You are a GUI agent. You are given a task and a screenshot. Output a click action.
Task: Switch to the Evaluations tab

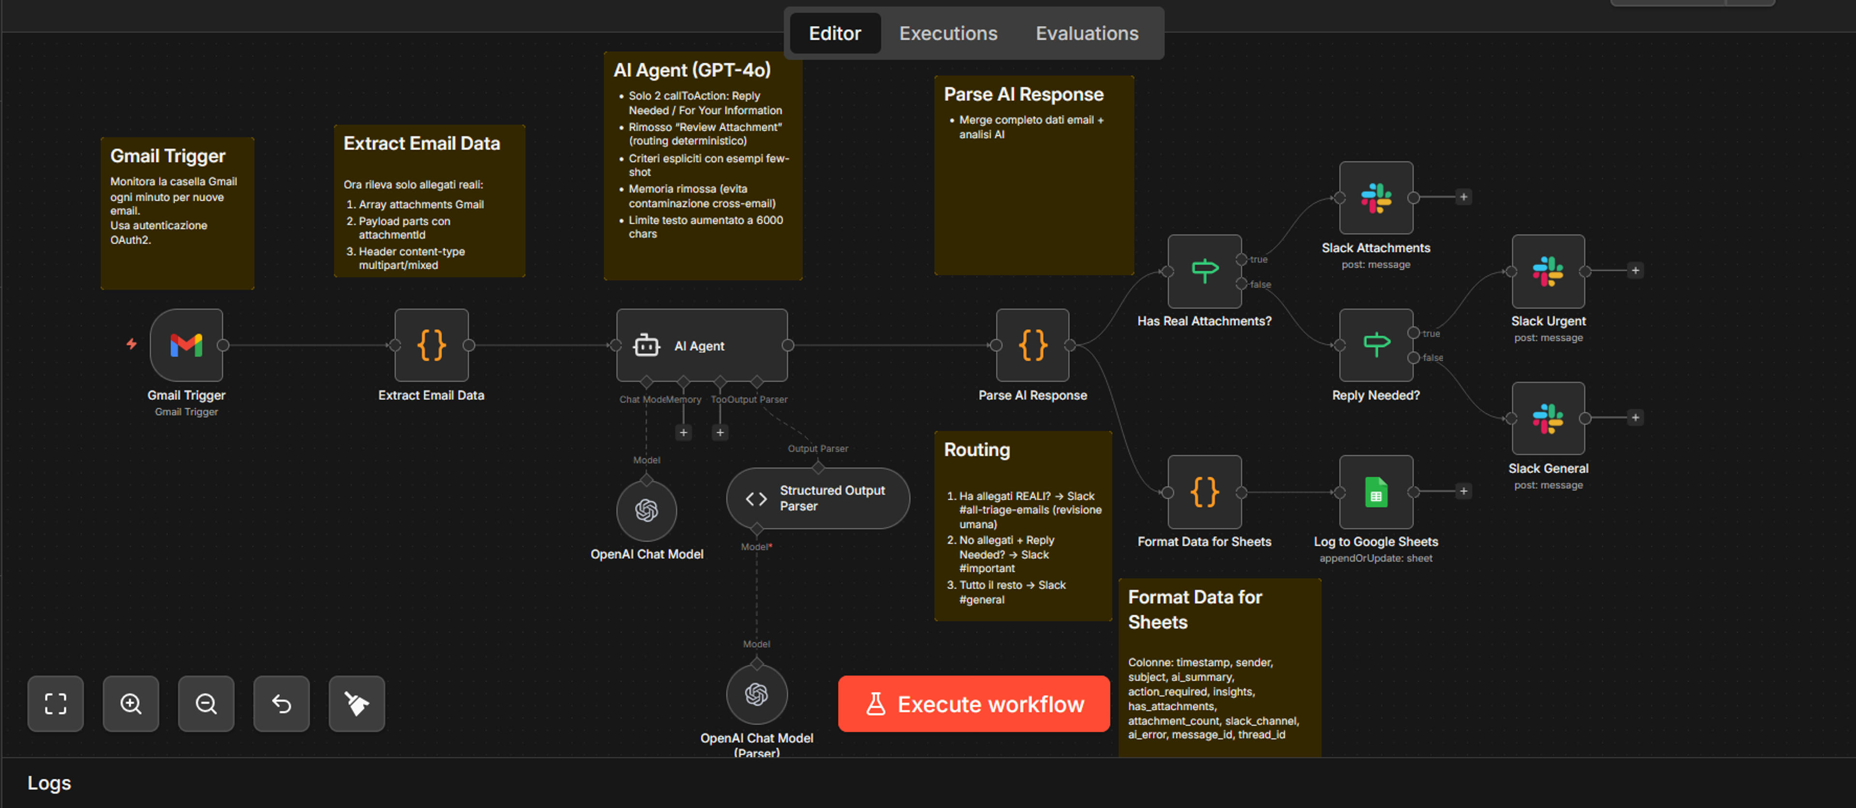click(1087, 33)
